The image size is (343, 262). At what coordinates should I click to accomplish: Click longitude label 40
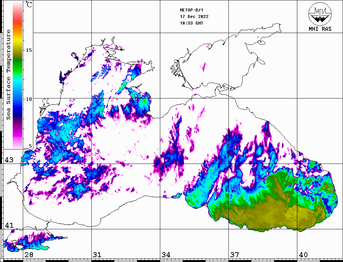click(303, 255)
